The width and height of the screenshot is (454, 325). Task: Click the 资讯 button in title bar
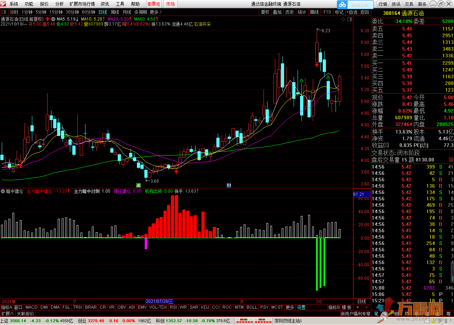(396, 4)
